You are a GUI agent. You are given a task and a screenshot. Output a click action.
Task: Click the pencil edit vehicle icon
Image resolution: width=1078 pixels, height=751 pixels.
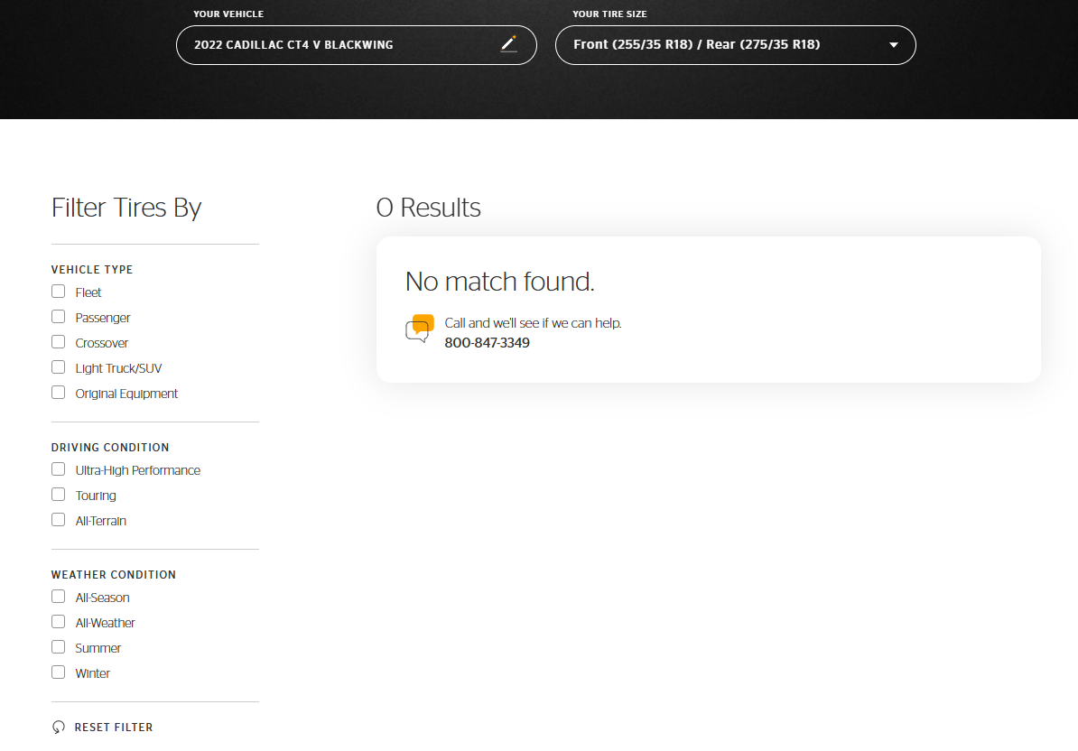coord(508,44)
